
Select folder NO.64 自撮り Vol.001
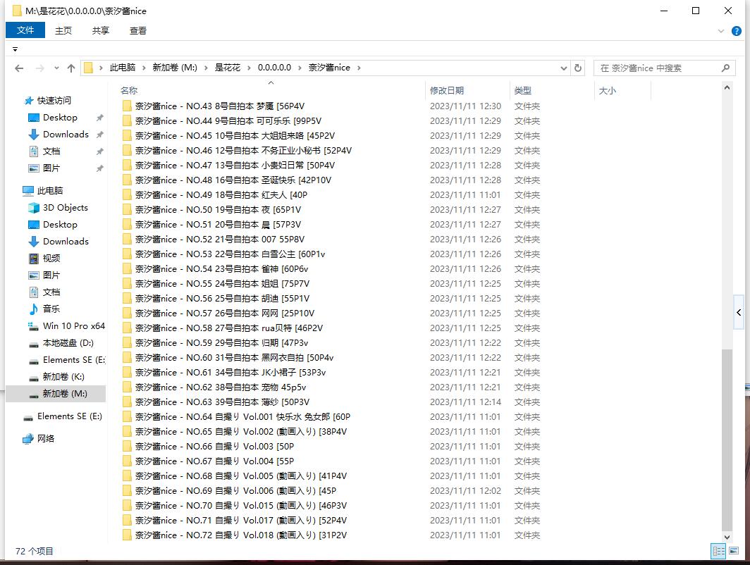(242, 417)
